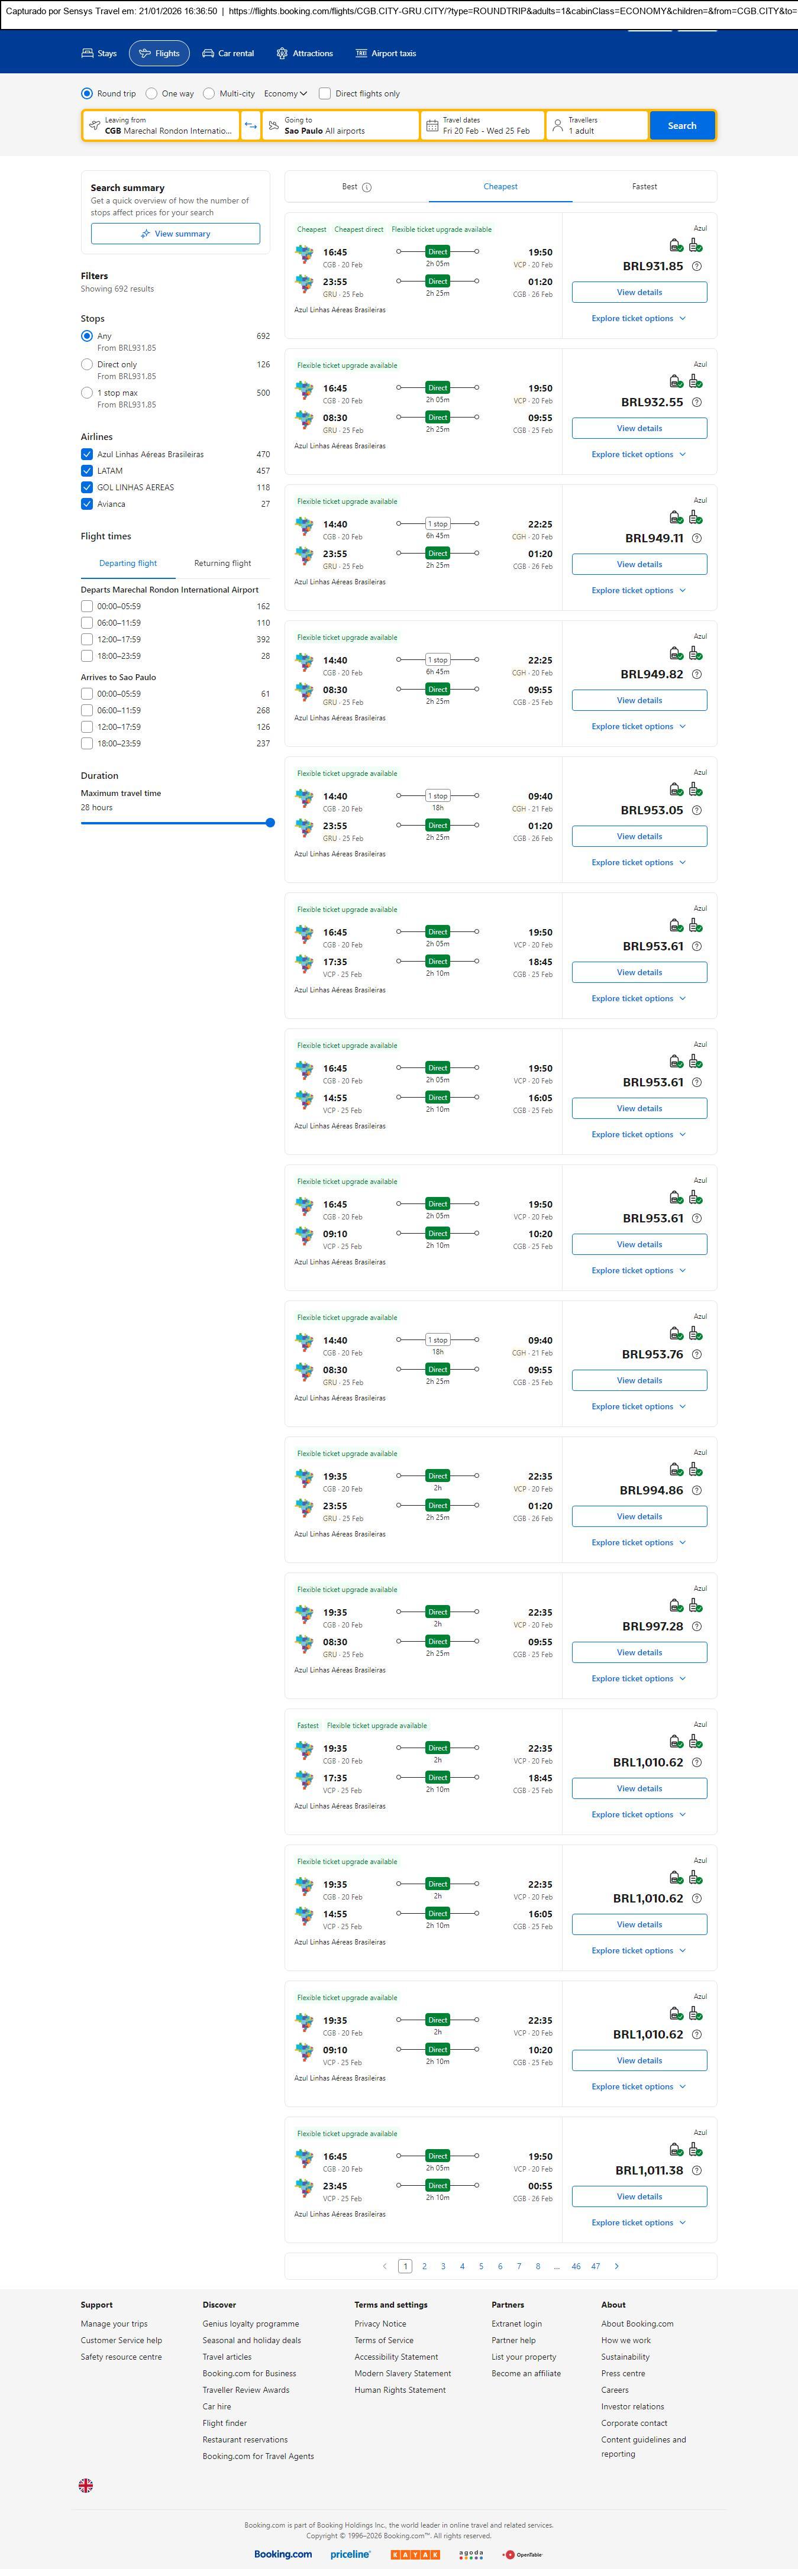Expand ticket options for the BRL931.85 flight
Viewport: 798px width, 2569px height.
pyautogui.click(x=638, y=319)
